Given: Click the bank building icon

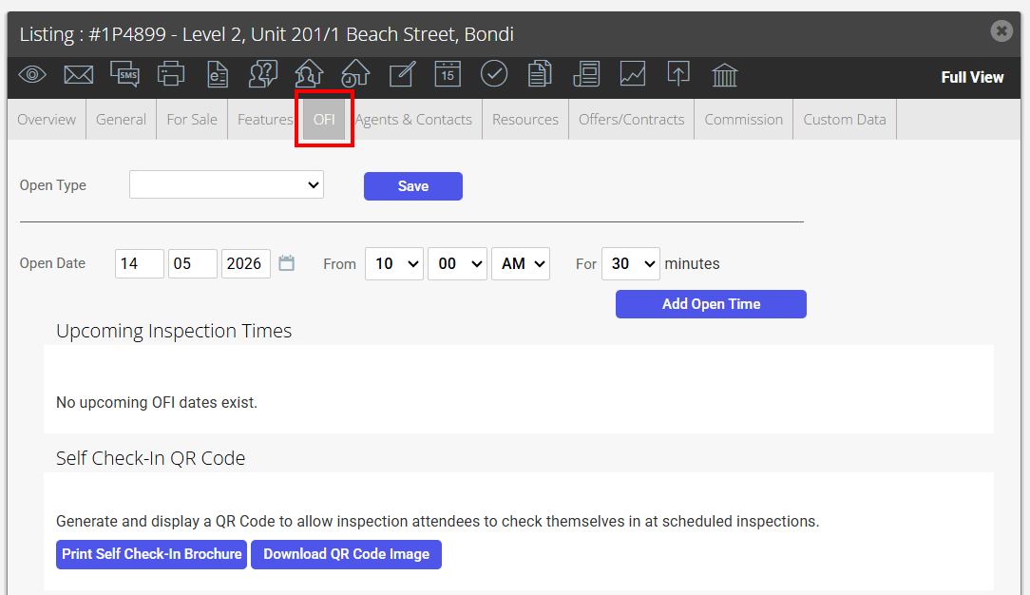Looking at the screenshot, I should pyautogui.click(x=725, y=74).
